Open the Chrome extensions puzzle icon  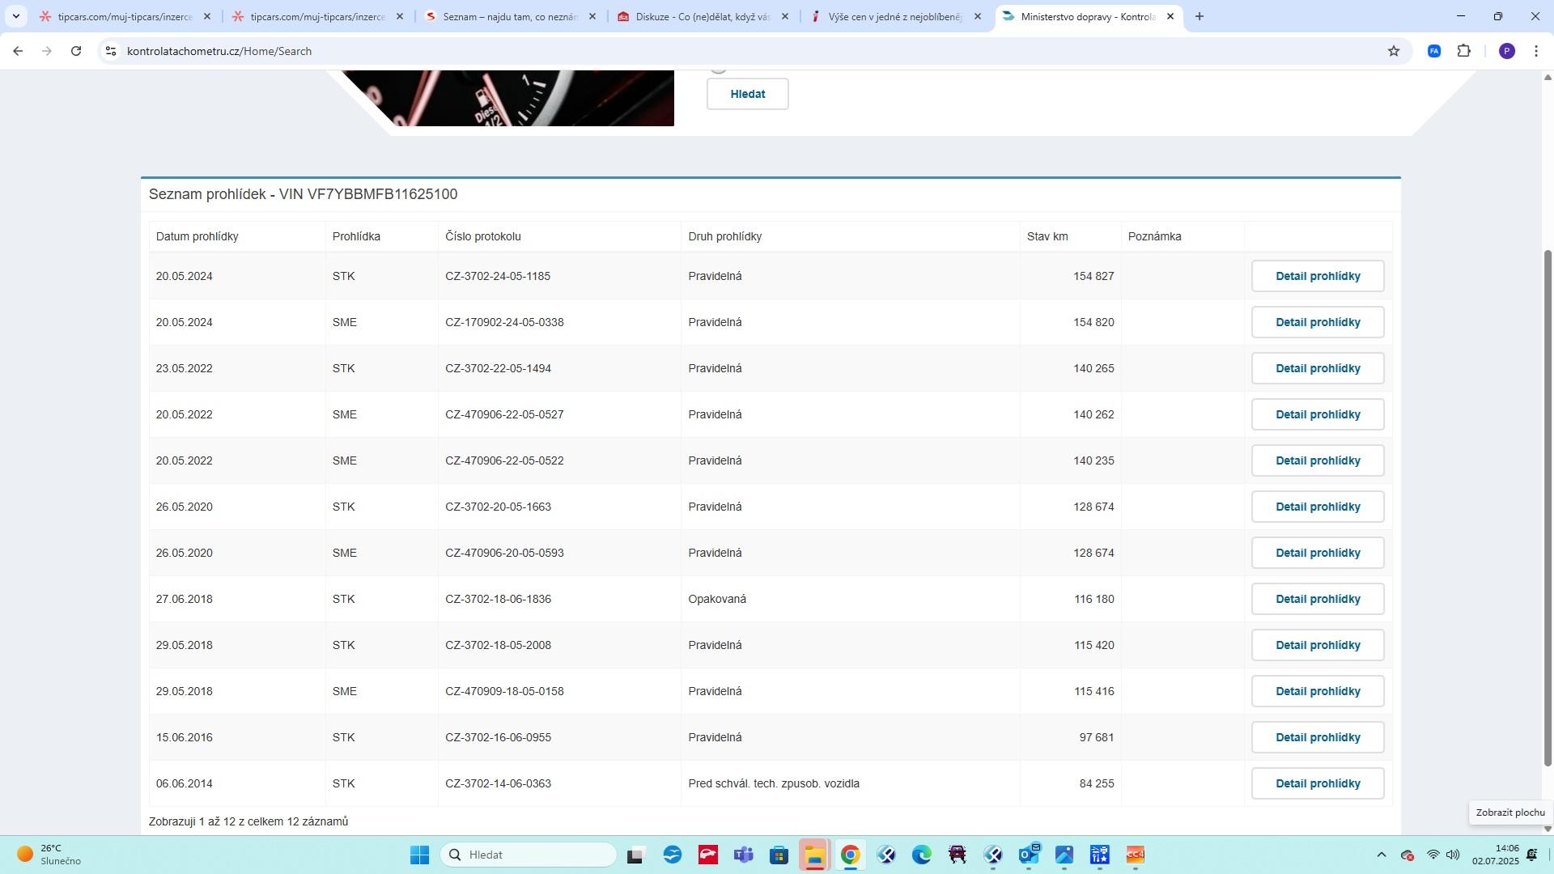[x=1463, y=51]
